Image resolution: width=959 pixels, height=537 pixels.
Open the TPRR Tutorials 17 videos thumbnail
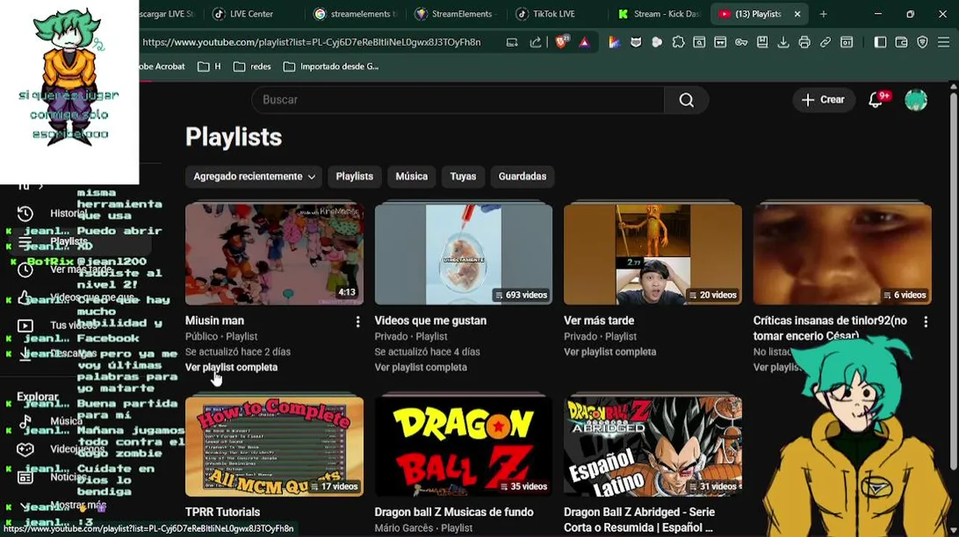coord(274,446)
